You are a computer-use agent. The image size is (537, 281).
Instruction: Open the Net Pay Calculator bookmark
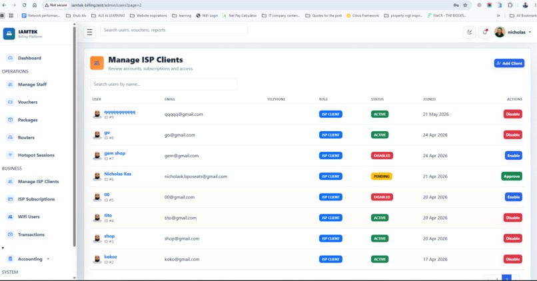click(239, 15)
